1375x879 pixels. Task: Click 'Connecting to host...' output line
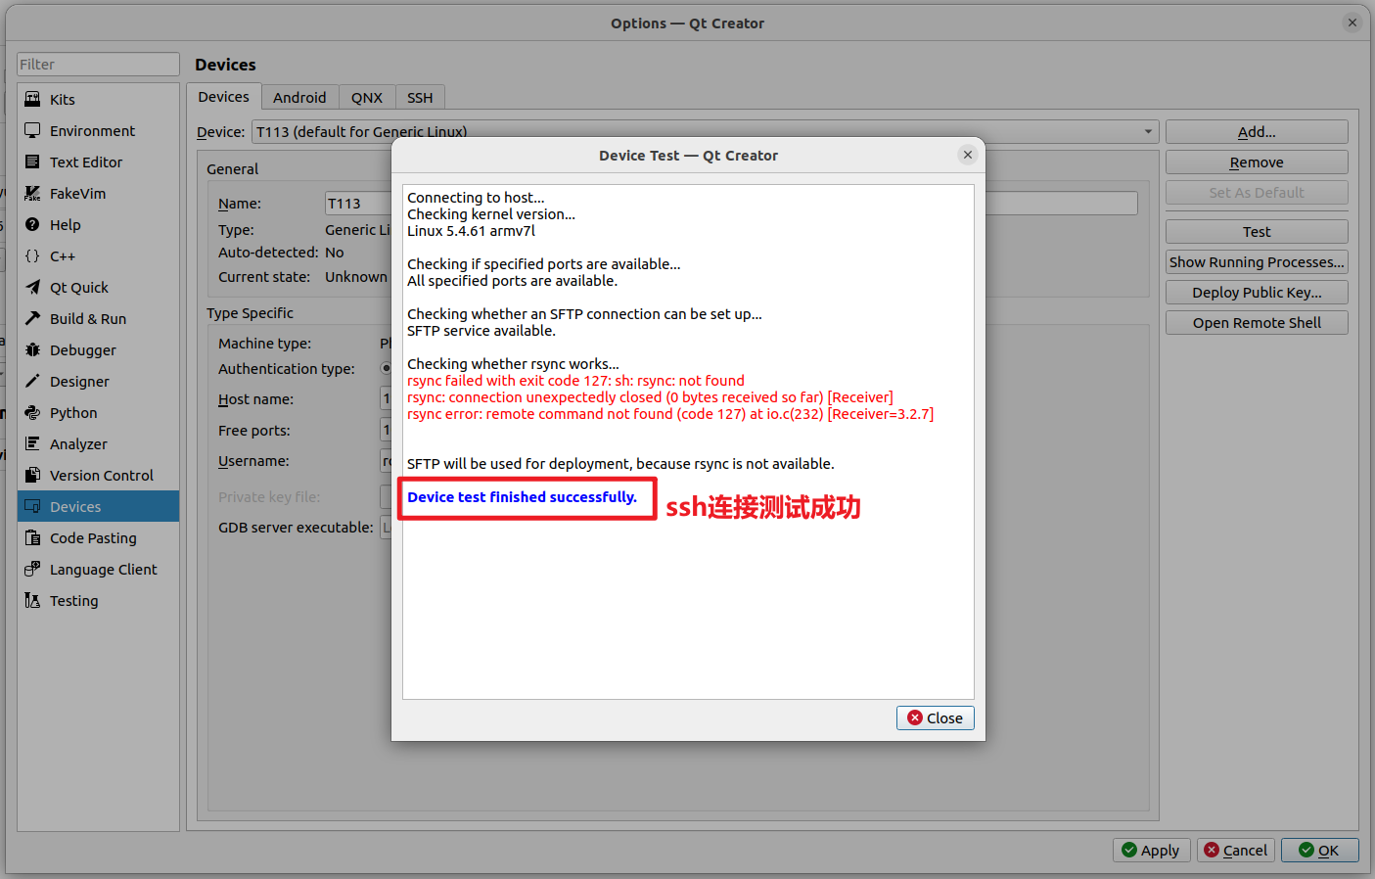pos(476,198)
